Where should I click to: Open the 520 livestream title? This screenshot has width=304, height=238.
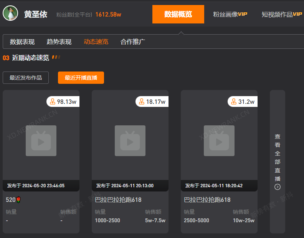(x=13, y=200)
